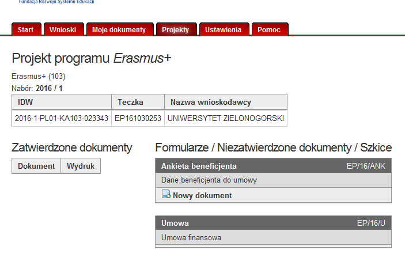Open the Ustawienia tab
405x254 pixels.
click(x=224, y=29)
